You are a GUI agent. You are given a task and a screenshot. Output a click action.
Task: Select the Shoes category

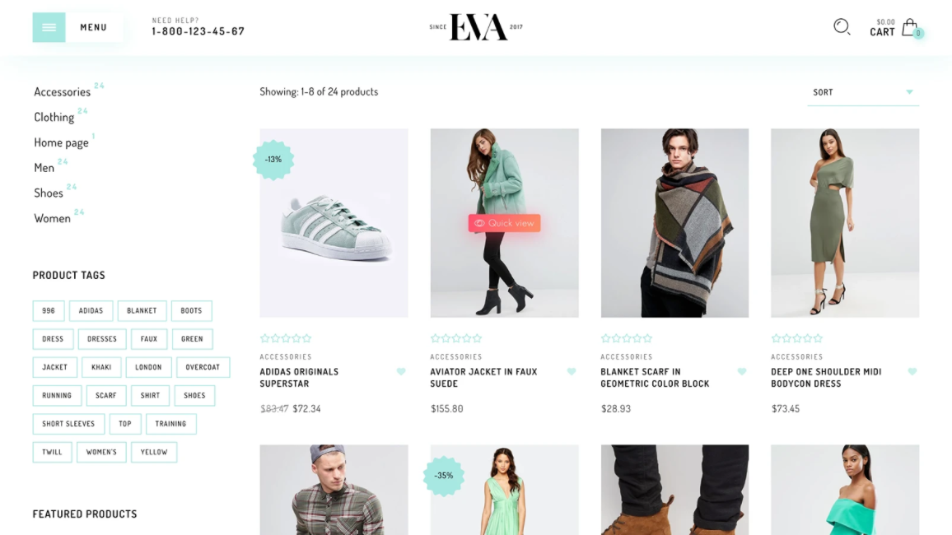click(49, 193)
